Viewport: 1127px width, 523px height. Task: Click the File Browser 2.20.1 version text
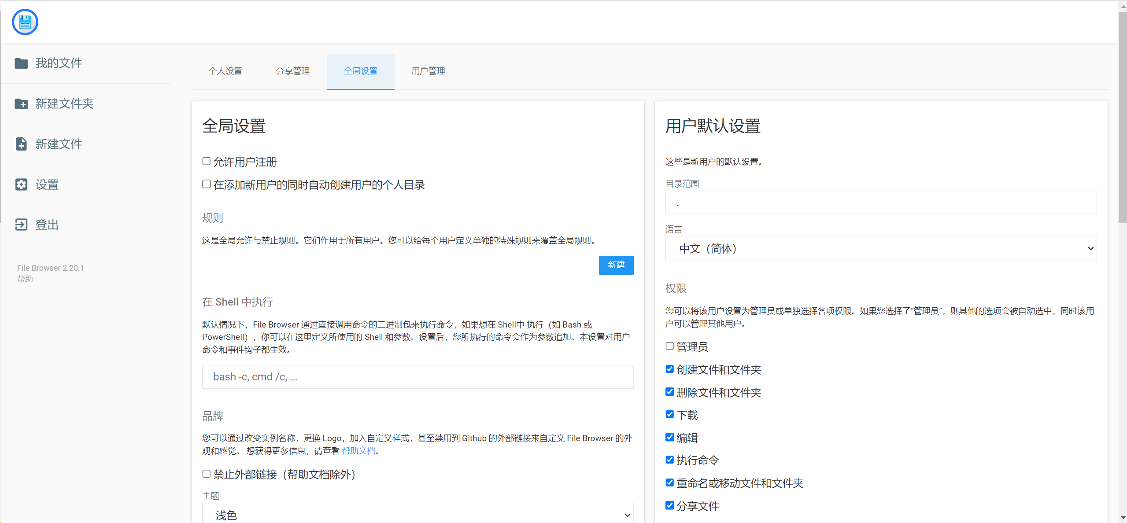51,268
